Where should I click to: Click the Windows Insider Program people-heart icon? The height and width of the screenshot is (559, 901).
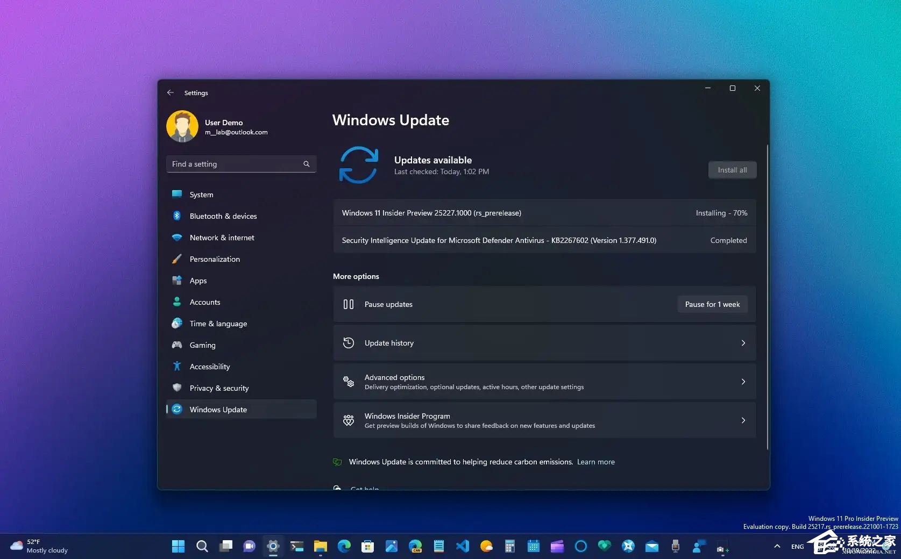coord(349,420)
